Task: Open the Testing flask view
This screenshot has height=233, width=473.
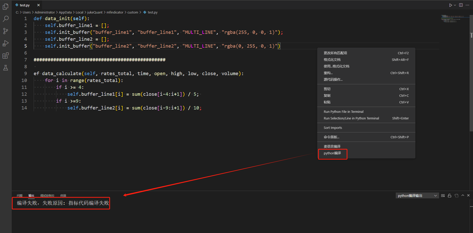Action: point(5,68)
